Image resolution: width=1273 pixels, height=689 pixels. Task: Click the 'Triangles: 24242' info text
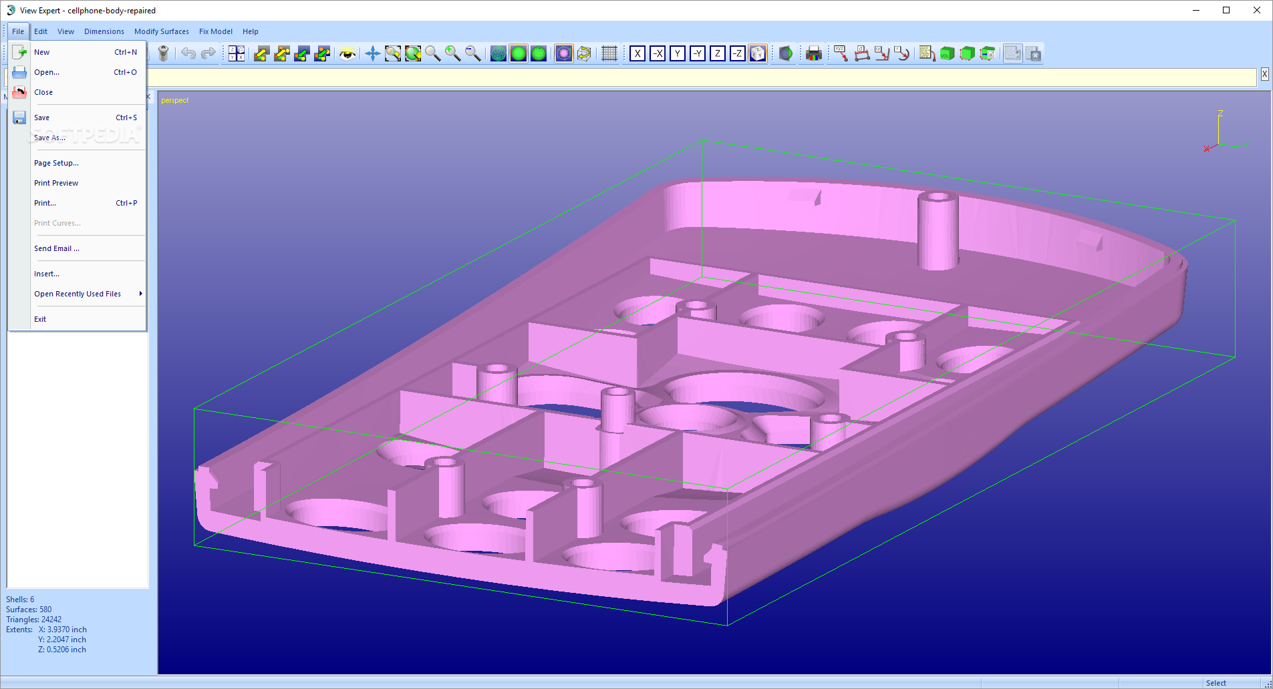[33, 620]
